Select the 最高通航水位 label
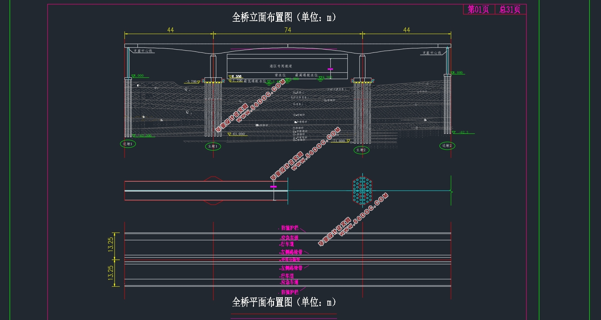This screenshot has width=601, height=320. pyautogui.click(x=306, y=75)
